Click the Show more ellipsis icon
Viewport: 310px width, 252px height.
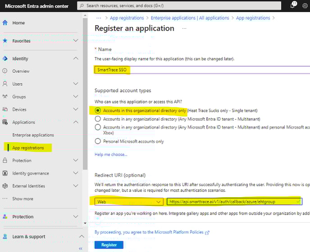tap(5, 198)
